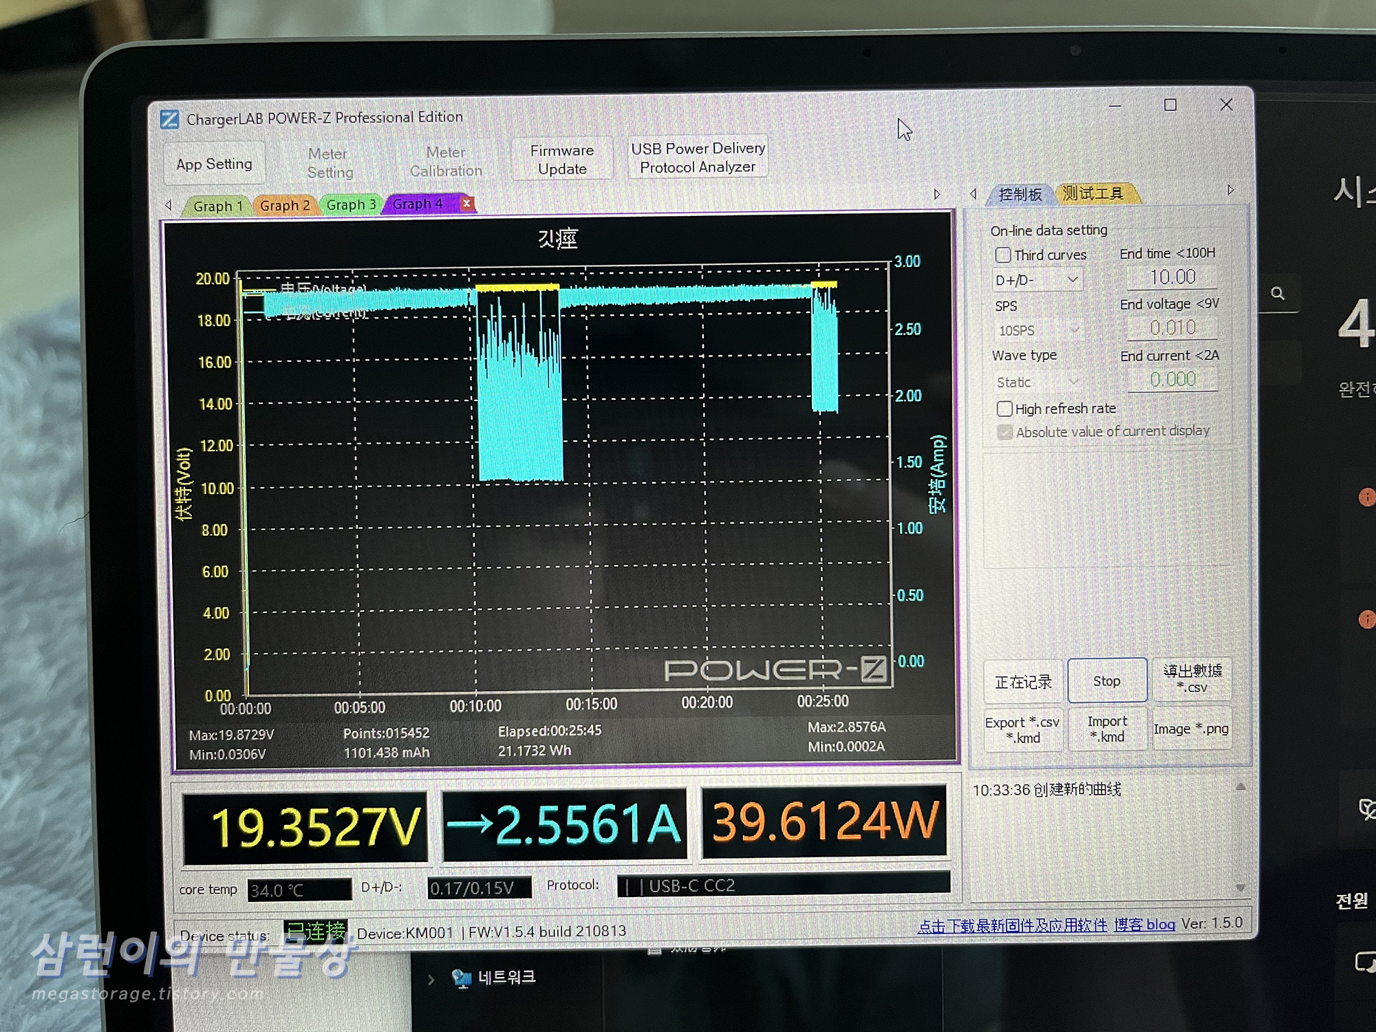Edit the End current field 0.000
1376x1032 pixels.
tap(1172, 379)
